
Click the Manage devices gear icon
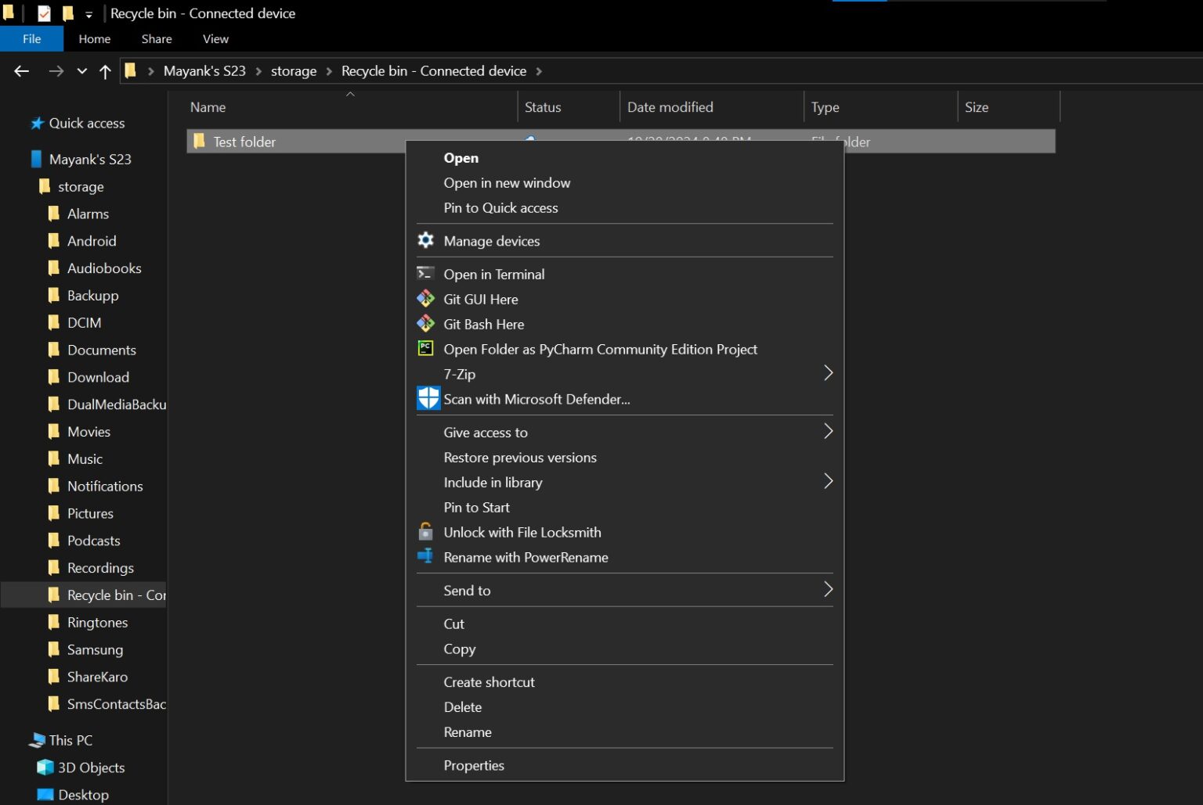[425, 240]
